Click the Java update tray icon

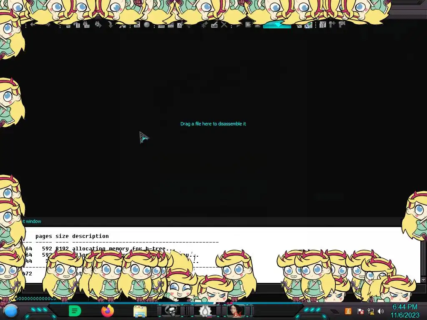tap(348, 311)
